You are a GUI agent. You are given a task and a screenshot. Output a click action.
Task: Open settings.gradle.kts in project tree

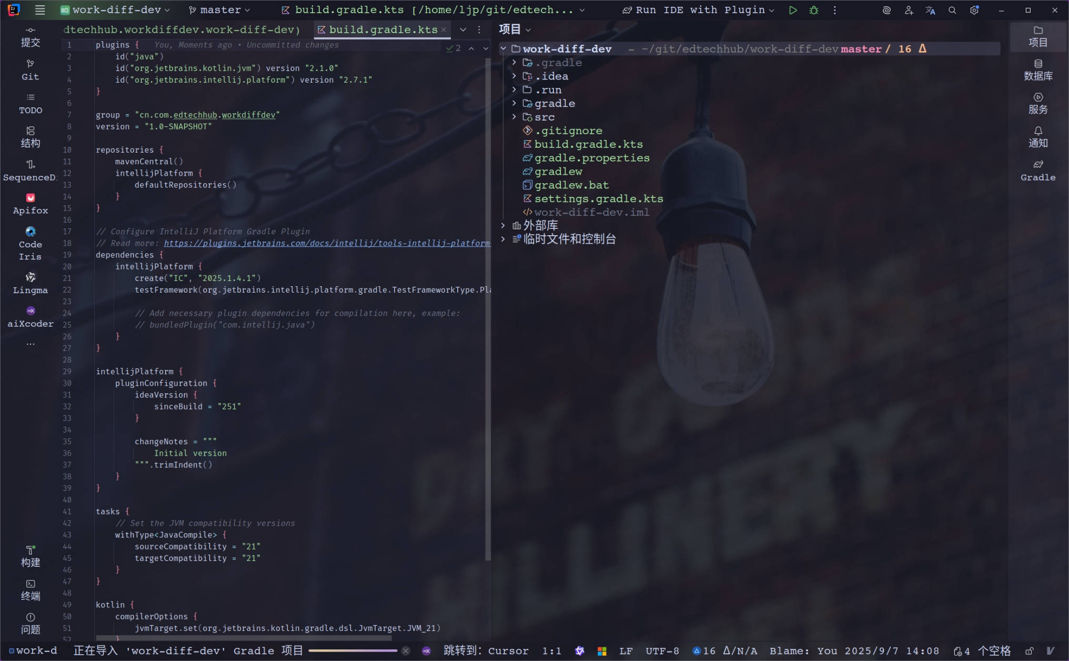598,199
